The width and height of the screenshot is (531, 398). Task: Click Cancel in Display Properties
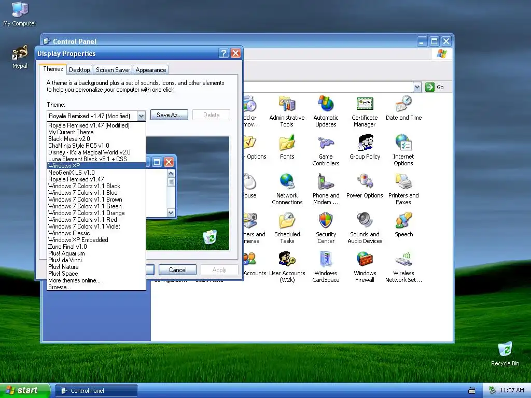(x=177, y=269)
